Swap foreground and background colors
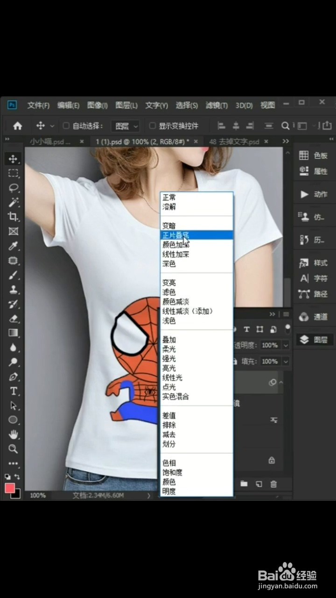 (x=18, y=477)
